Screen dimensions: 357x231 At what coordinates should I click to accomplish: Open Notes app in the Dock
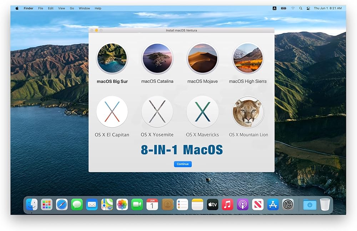[198, 204]
